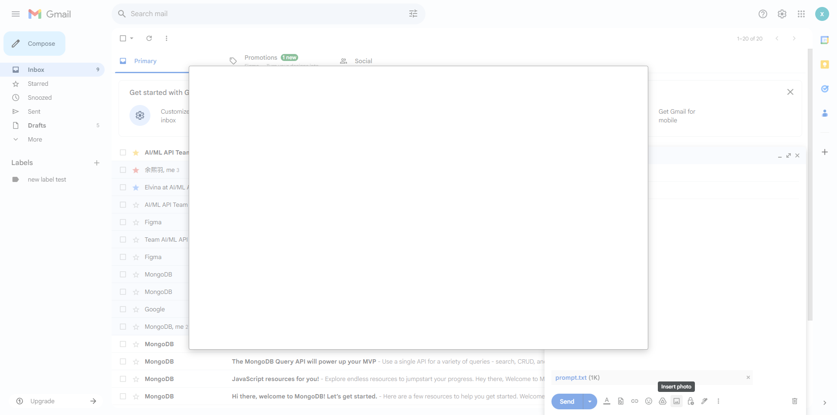Insert signature with the pen icon

pyautogui.click(x=704, y=401)
